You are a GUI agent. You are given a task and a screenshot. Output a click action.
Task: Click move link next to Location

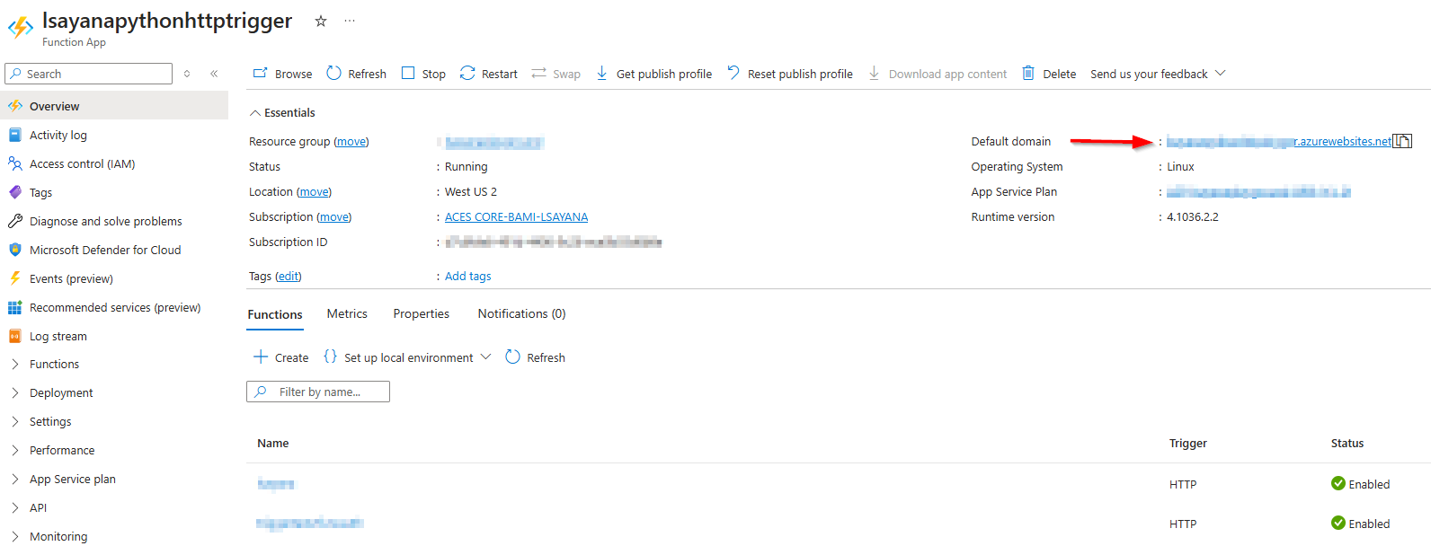pyautogui.click(x=314, y=191)
